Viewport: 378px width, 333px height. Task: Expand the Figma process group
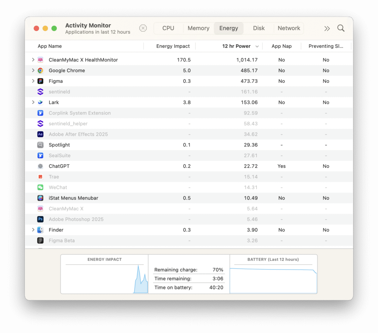point(33,81)
